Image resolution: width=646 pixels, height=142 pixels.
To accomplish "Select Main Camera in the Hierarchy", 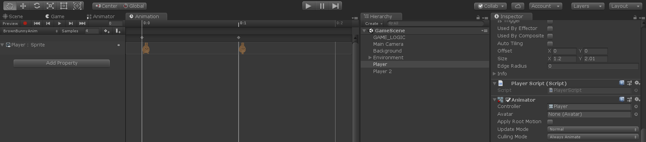I will coord(388,44).
